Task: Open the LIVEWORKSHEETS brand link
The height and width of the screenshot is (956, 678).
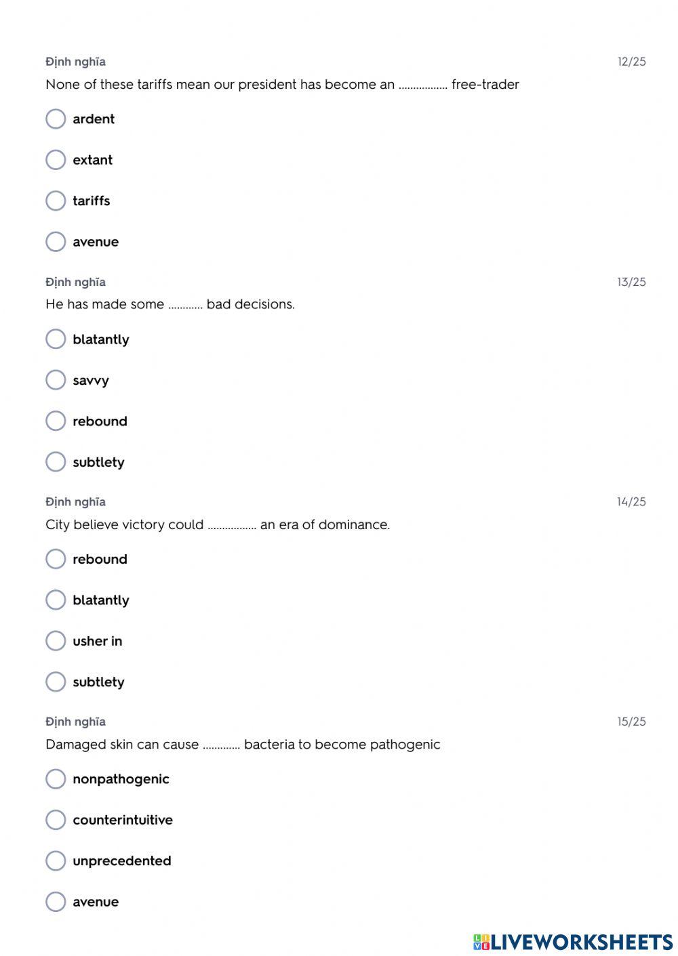Action: point(581,942)
